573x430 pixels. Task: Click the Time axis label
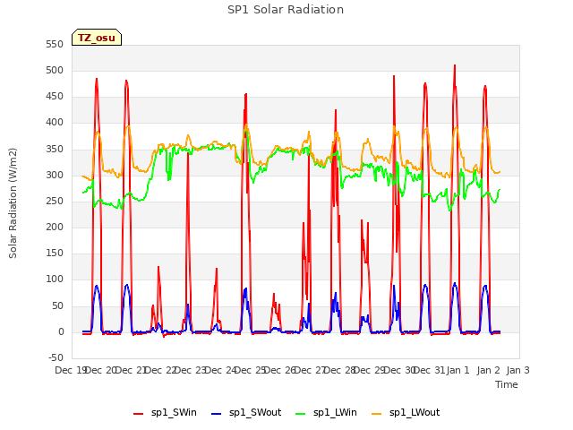click(x=506, y=384)
